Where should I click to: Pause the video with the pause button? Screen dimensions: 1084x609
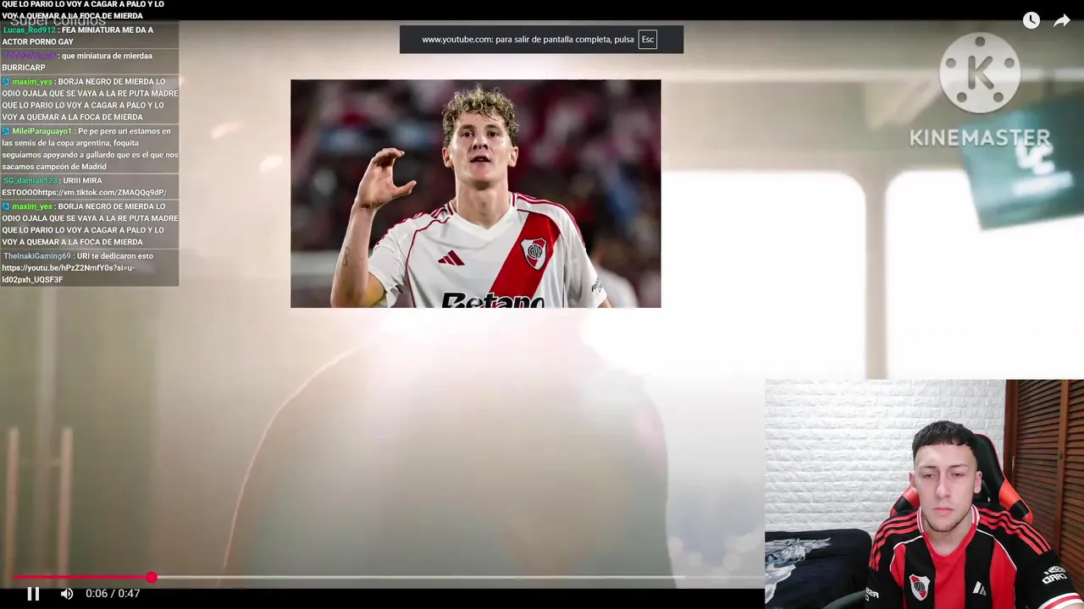[x=33, y=594]
